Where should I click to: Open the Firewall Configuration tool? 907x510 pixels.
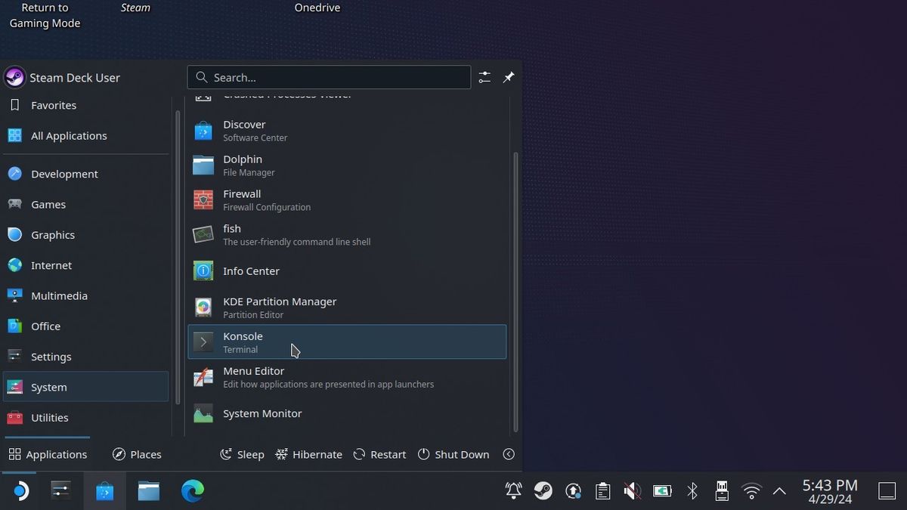click(203, 199)
